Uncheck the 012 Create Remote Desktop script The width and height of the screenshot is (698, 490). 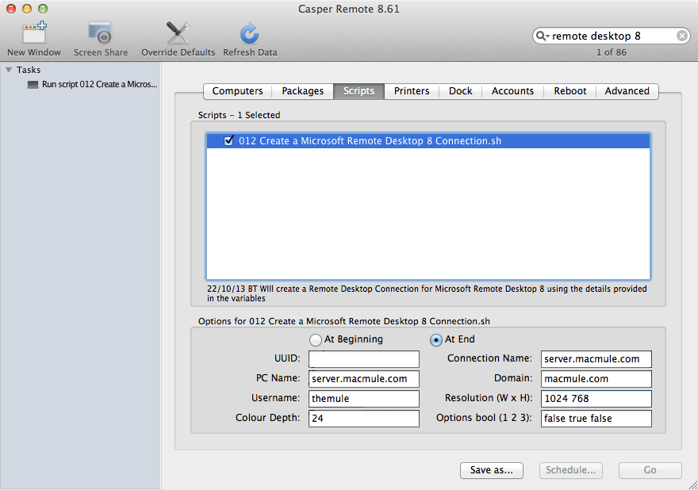(228, 140)
